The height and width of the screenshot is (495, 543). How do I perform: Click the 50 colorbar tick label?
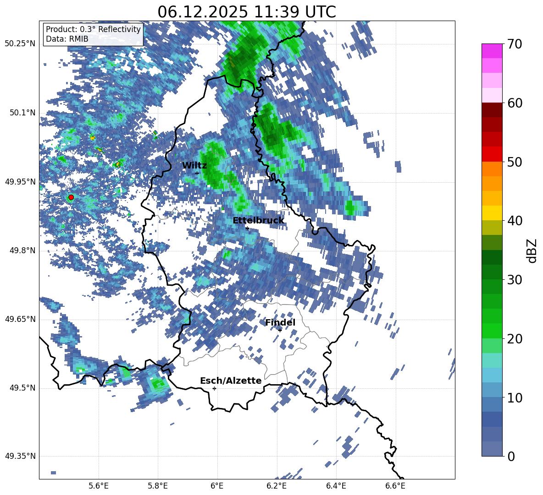(x=515, y=162)
